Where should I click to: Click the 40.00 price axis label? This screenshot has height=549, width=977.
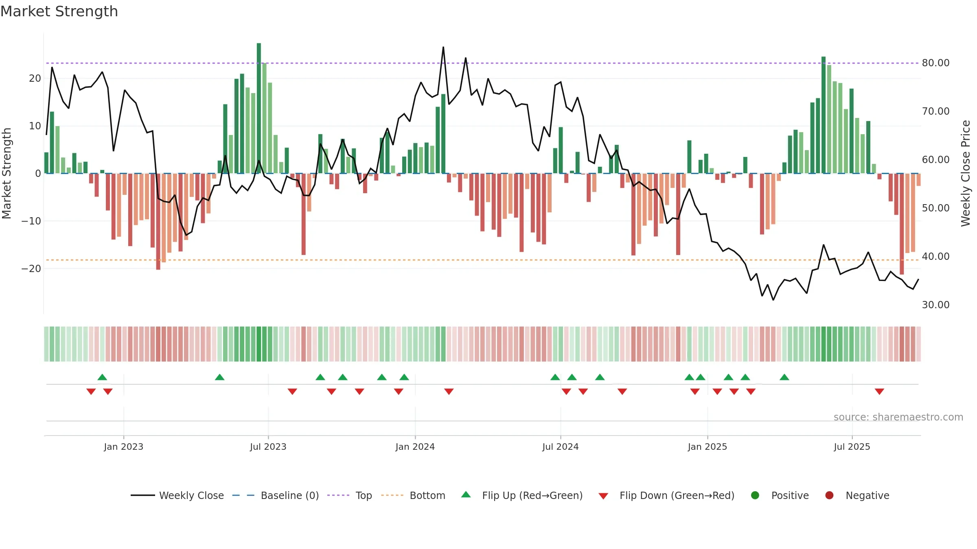pos(935,257)
